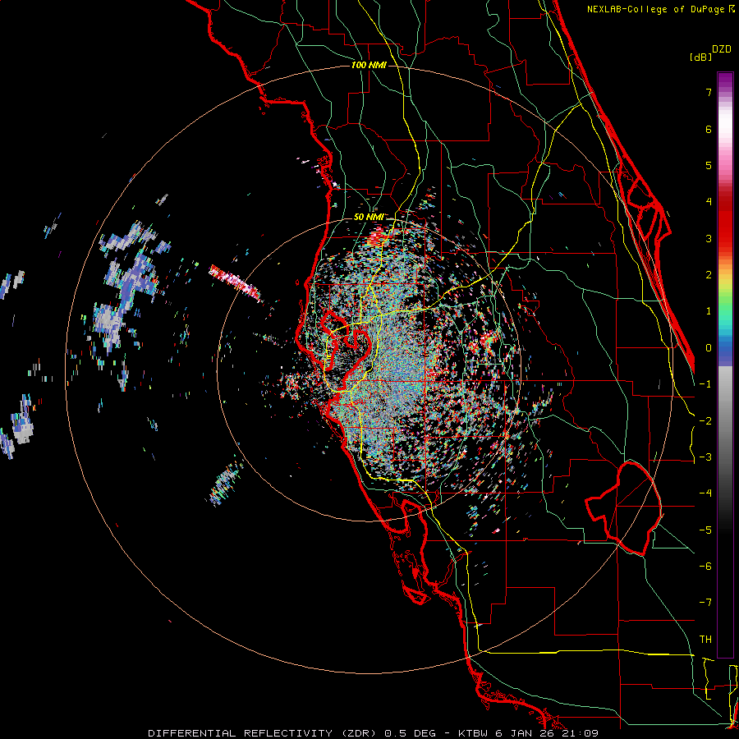Select the 5 value on the scale
The width and height of the screenshot is (739, 739).
709,165
